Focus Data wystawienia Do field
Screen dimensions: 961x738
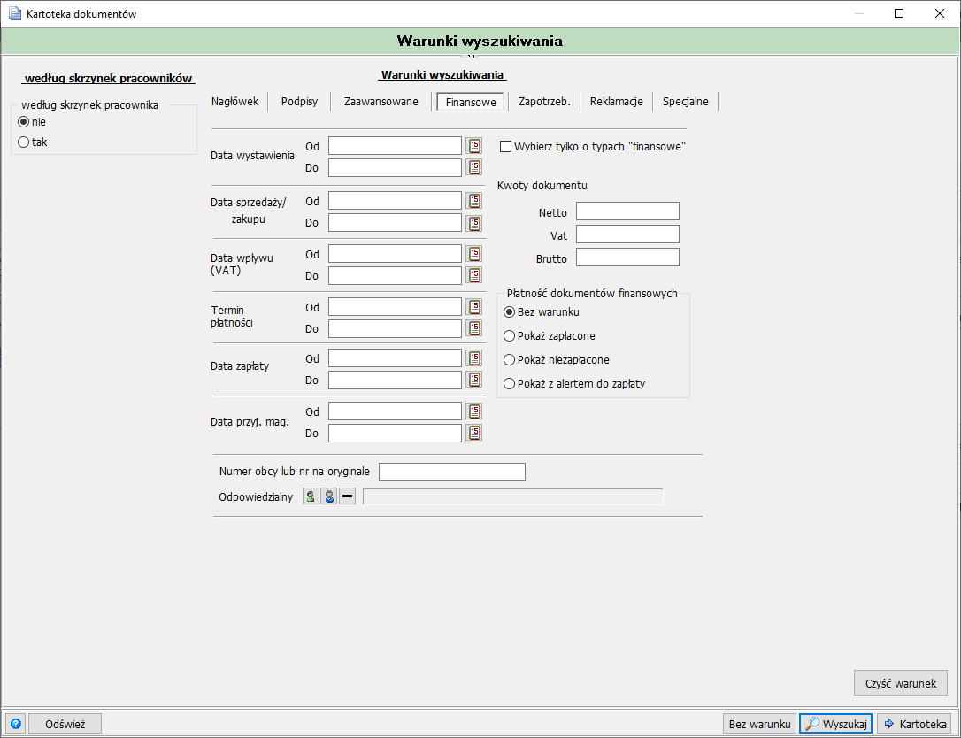[395, 167]
